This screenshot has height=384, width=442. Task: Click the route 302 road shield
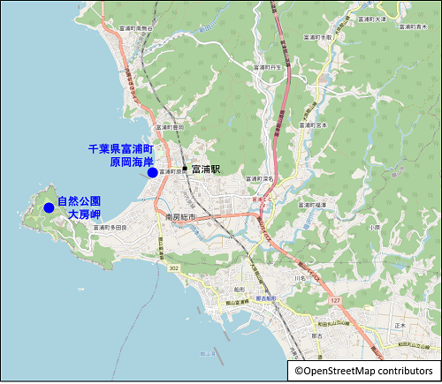(173, 268)
